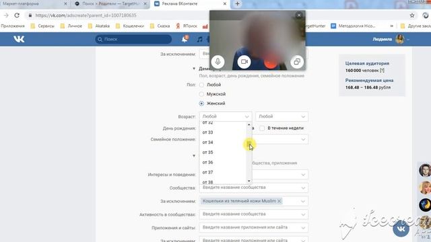
Task: Collapse the interests section triangle
Action: point(194,156)
